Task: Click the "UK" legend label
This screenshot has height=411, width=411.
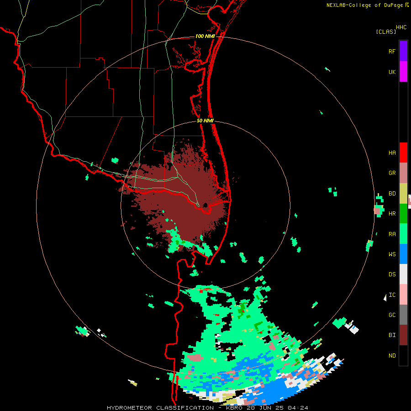Action: (x=392, y=72)
